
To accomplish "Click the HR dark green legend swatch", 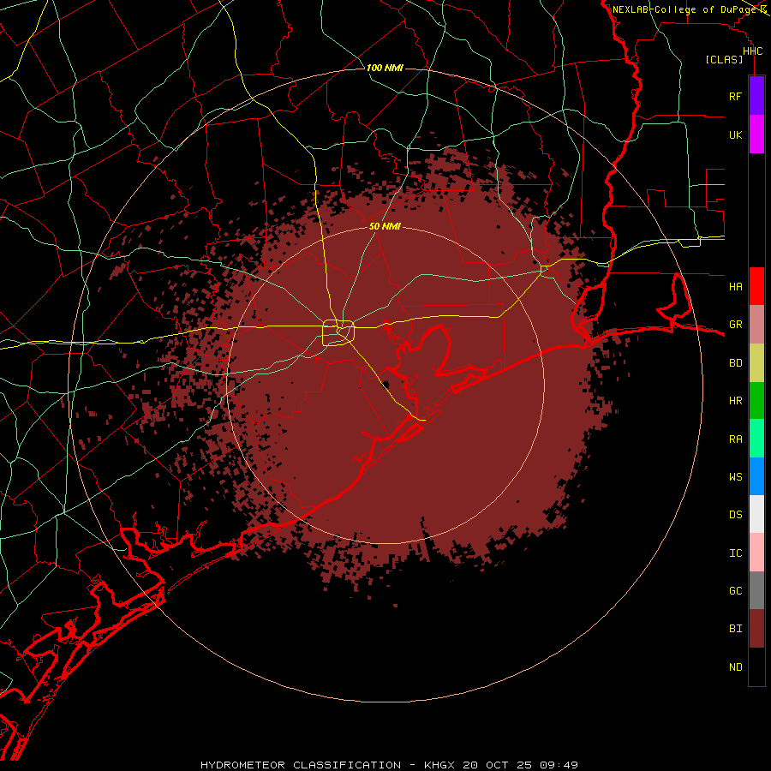I will click(x=756, y=401).
